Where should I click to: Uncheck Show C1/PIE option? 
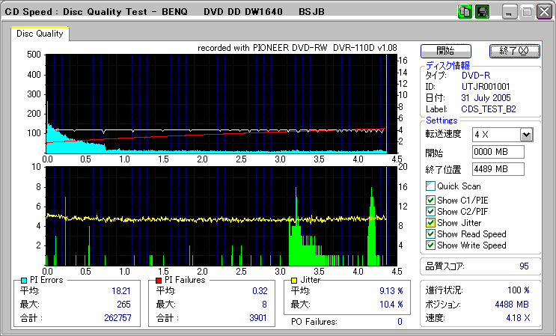pos(430,200)
